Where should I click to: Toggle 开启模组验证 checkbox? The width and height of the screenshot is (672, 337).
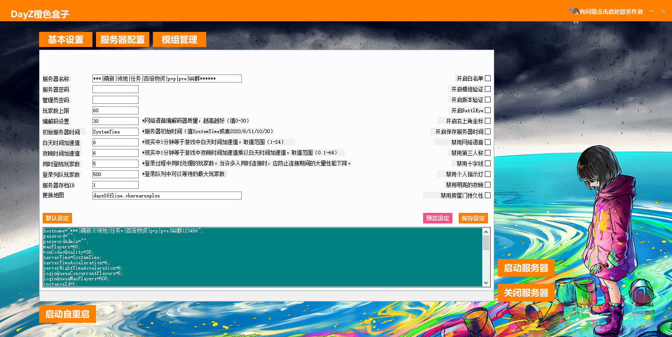[488, 89]
